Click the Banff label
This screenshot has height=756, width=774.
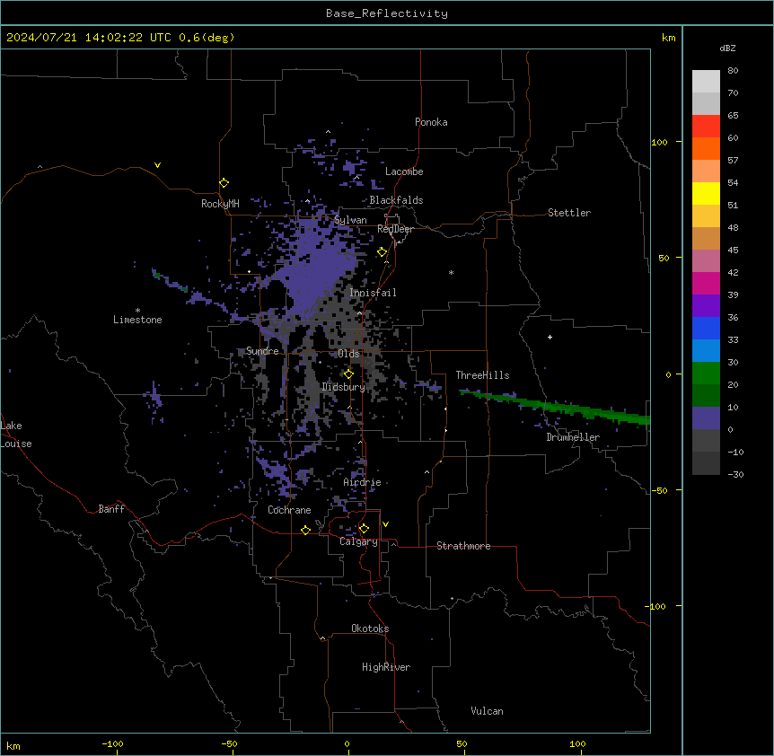pyautogui.click(x=111, y=509)
